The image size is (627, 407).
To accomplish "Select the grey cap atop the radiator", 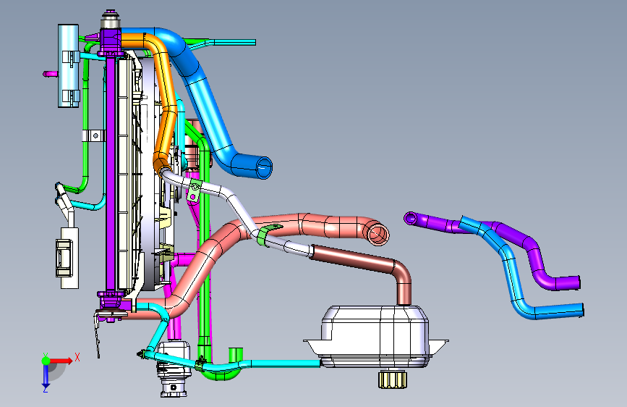I will click(110, 20).
